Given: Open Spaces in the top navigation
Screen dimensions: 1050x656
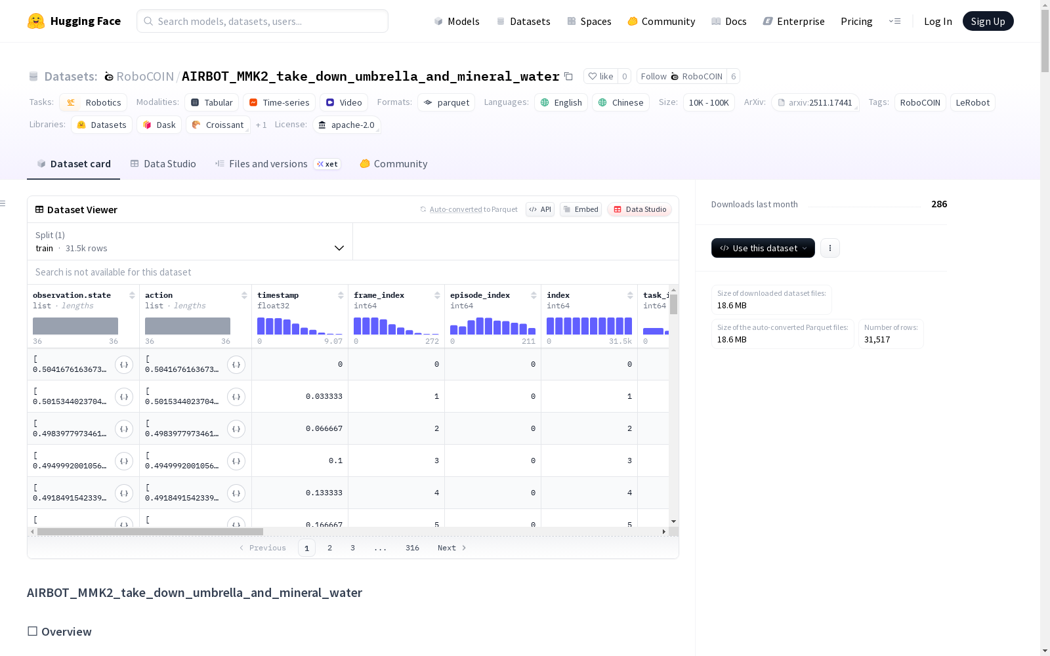Looking at the screenshot, I should click(589, 21).
